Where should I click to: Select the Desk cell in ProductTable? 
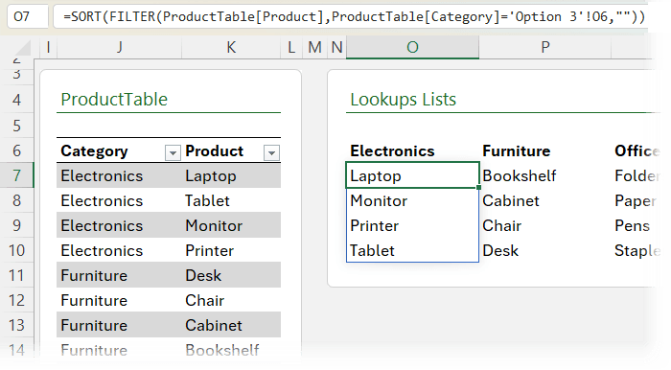pos(231,275)
